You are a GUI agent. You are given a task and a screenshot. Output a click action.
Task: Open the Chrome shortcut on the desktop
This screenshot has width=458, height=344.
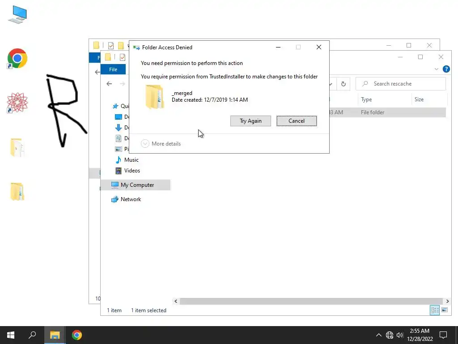pos(17,59)
